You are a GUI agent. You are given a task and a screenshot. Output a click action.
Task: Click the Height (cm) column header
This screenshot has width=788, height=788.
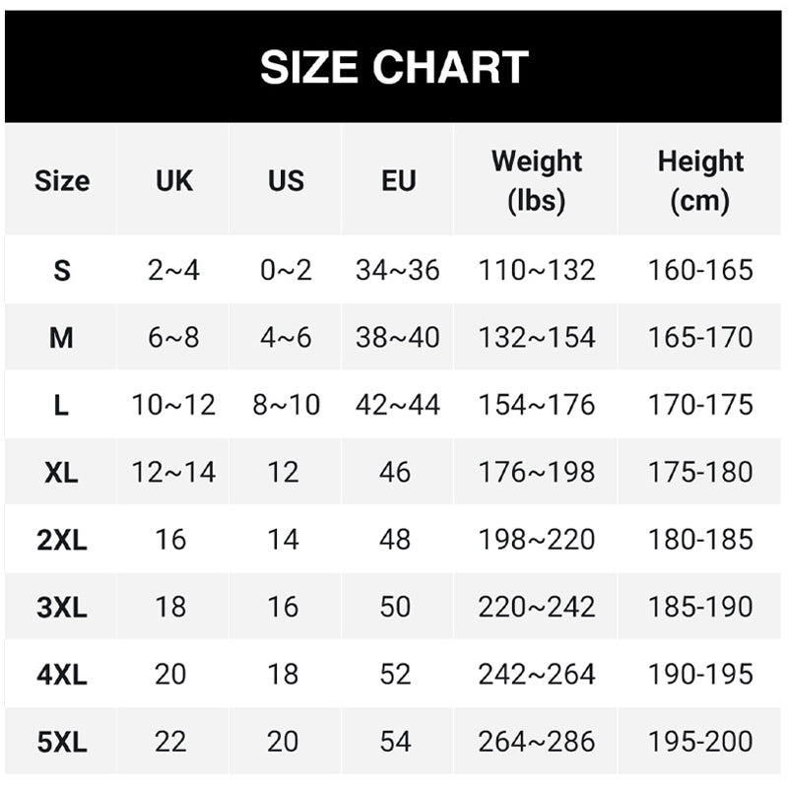click(x=700, y=180)
